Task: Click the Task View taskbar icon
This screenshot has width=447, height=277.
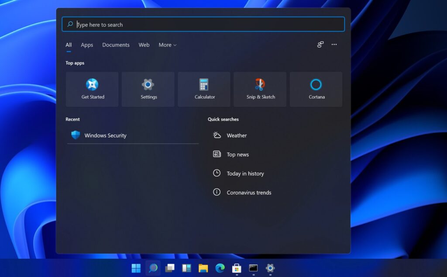Action: tap(170, 268)
